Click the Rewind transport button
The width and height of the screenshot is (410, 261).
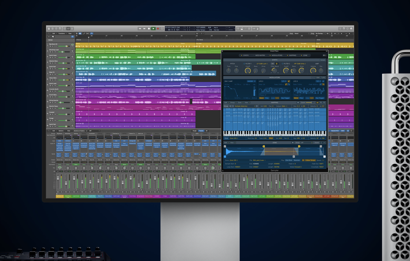(140, 29)
